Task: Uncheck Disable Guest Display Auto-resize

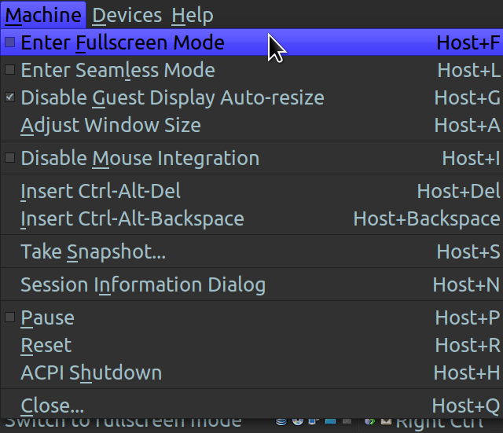Action: (10, 97)
